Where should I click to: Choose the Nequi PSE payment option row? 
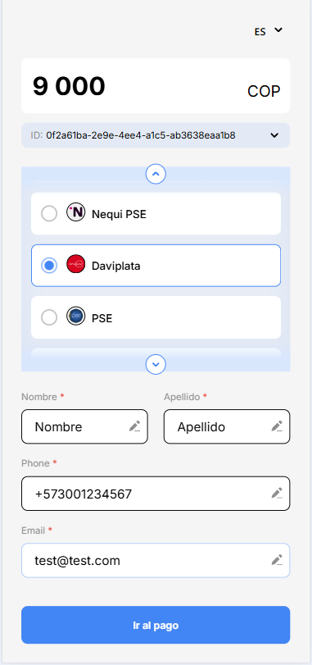(x=156, y=213)
